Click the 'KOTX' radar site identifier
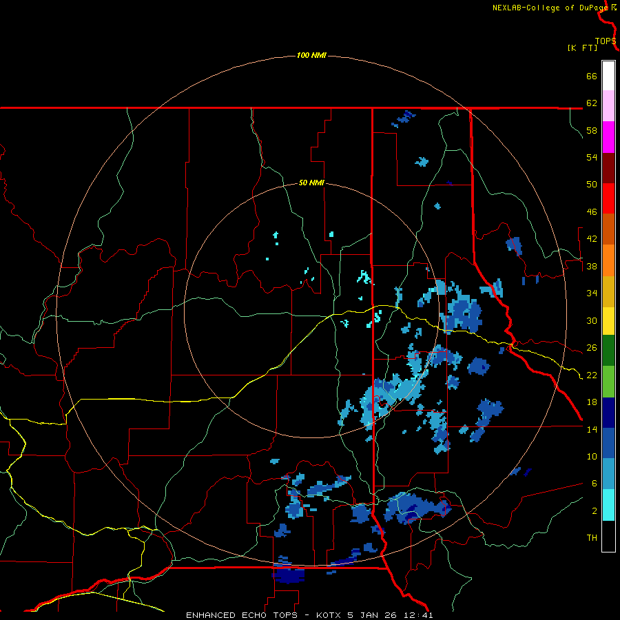This screenshot has width=620, height=620. coord(329,615)
